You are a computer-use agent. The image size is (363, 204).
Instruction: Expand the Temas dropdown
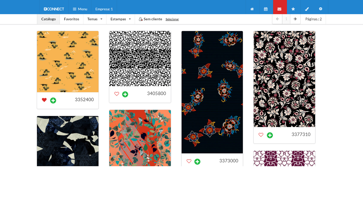tap(95, 19)
